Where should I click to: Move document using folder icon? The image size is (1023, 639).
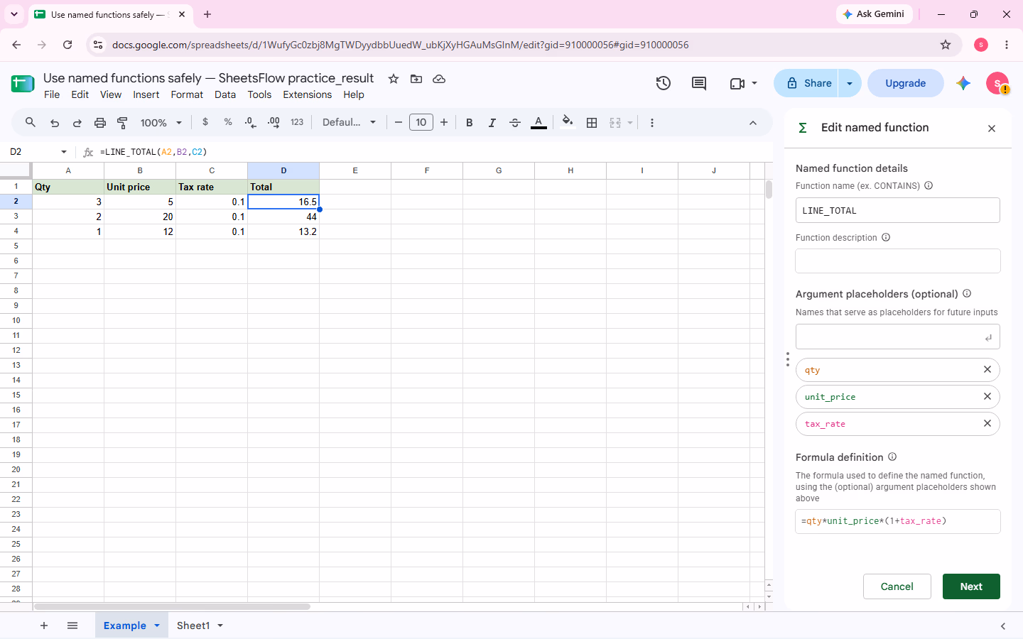[x=416, y=79]
